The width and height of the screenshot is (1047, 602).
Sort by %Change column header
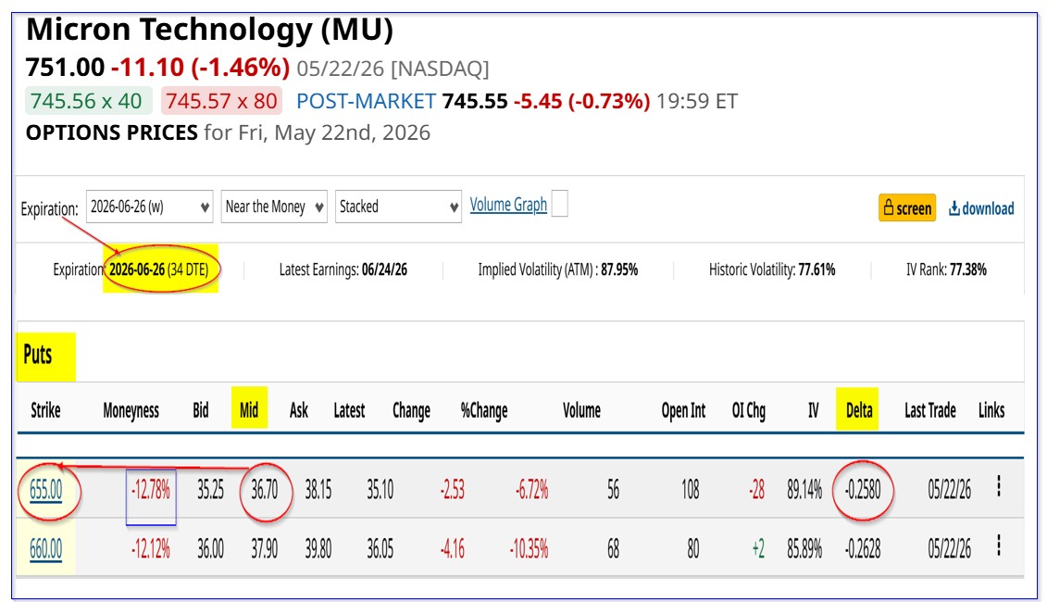tap(484, 410)
